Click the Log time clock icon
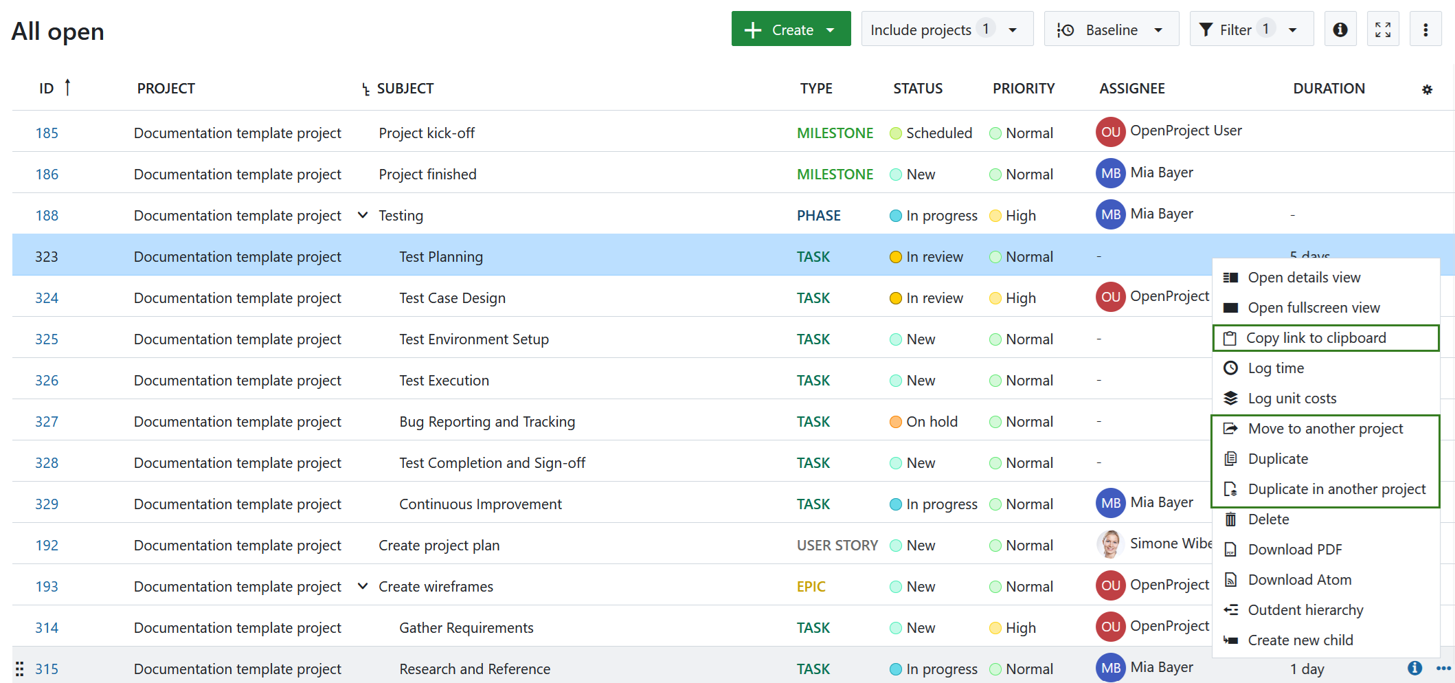The image size is (1455, 683). tap(1230, 368)
